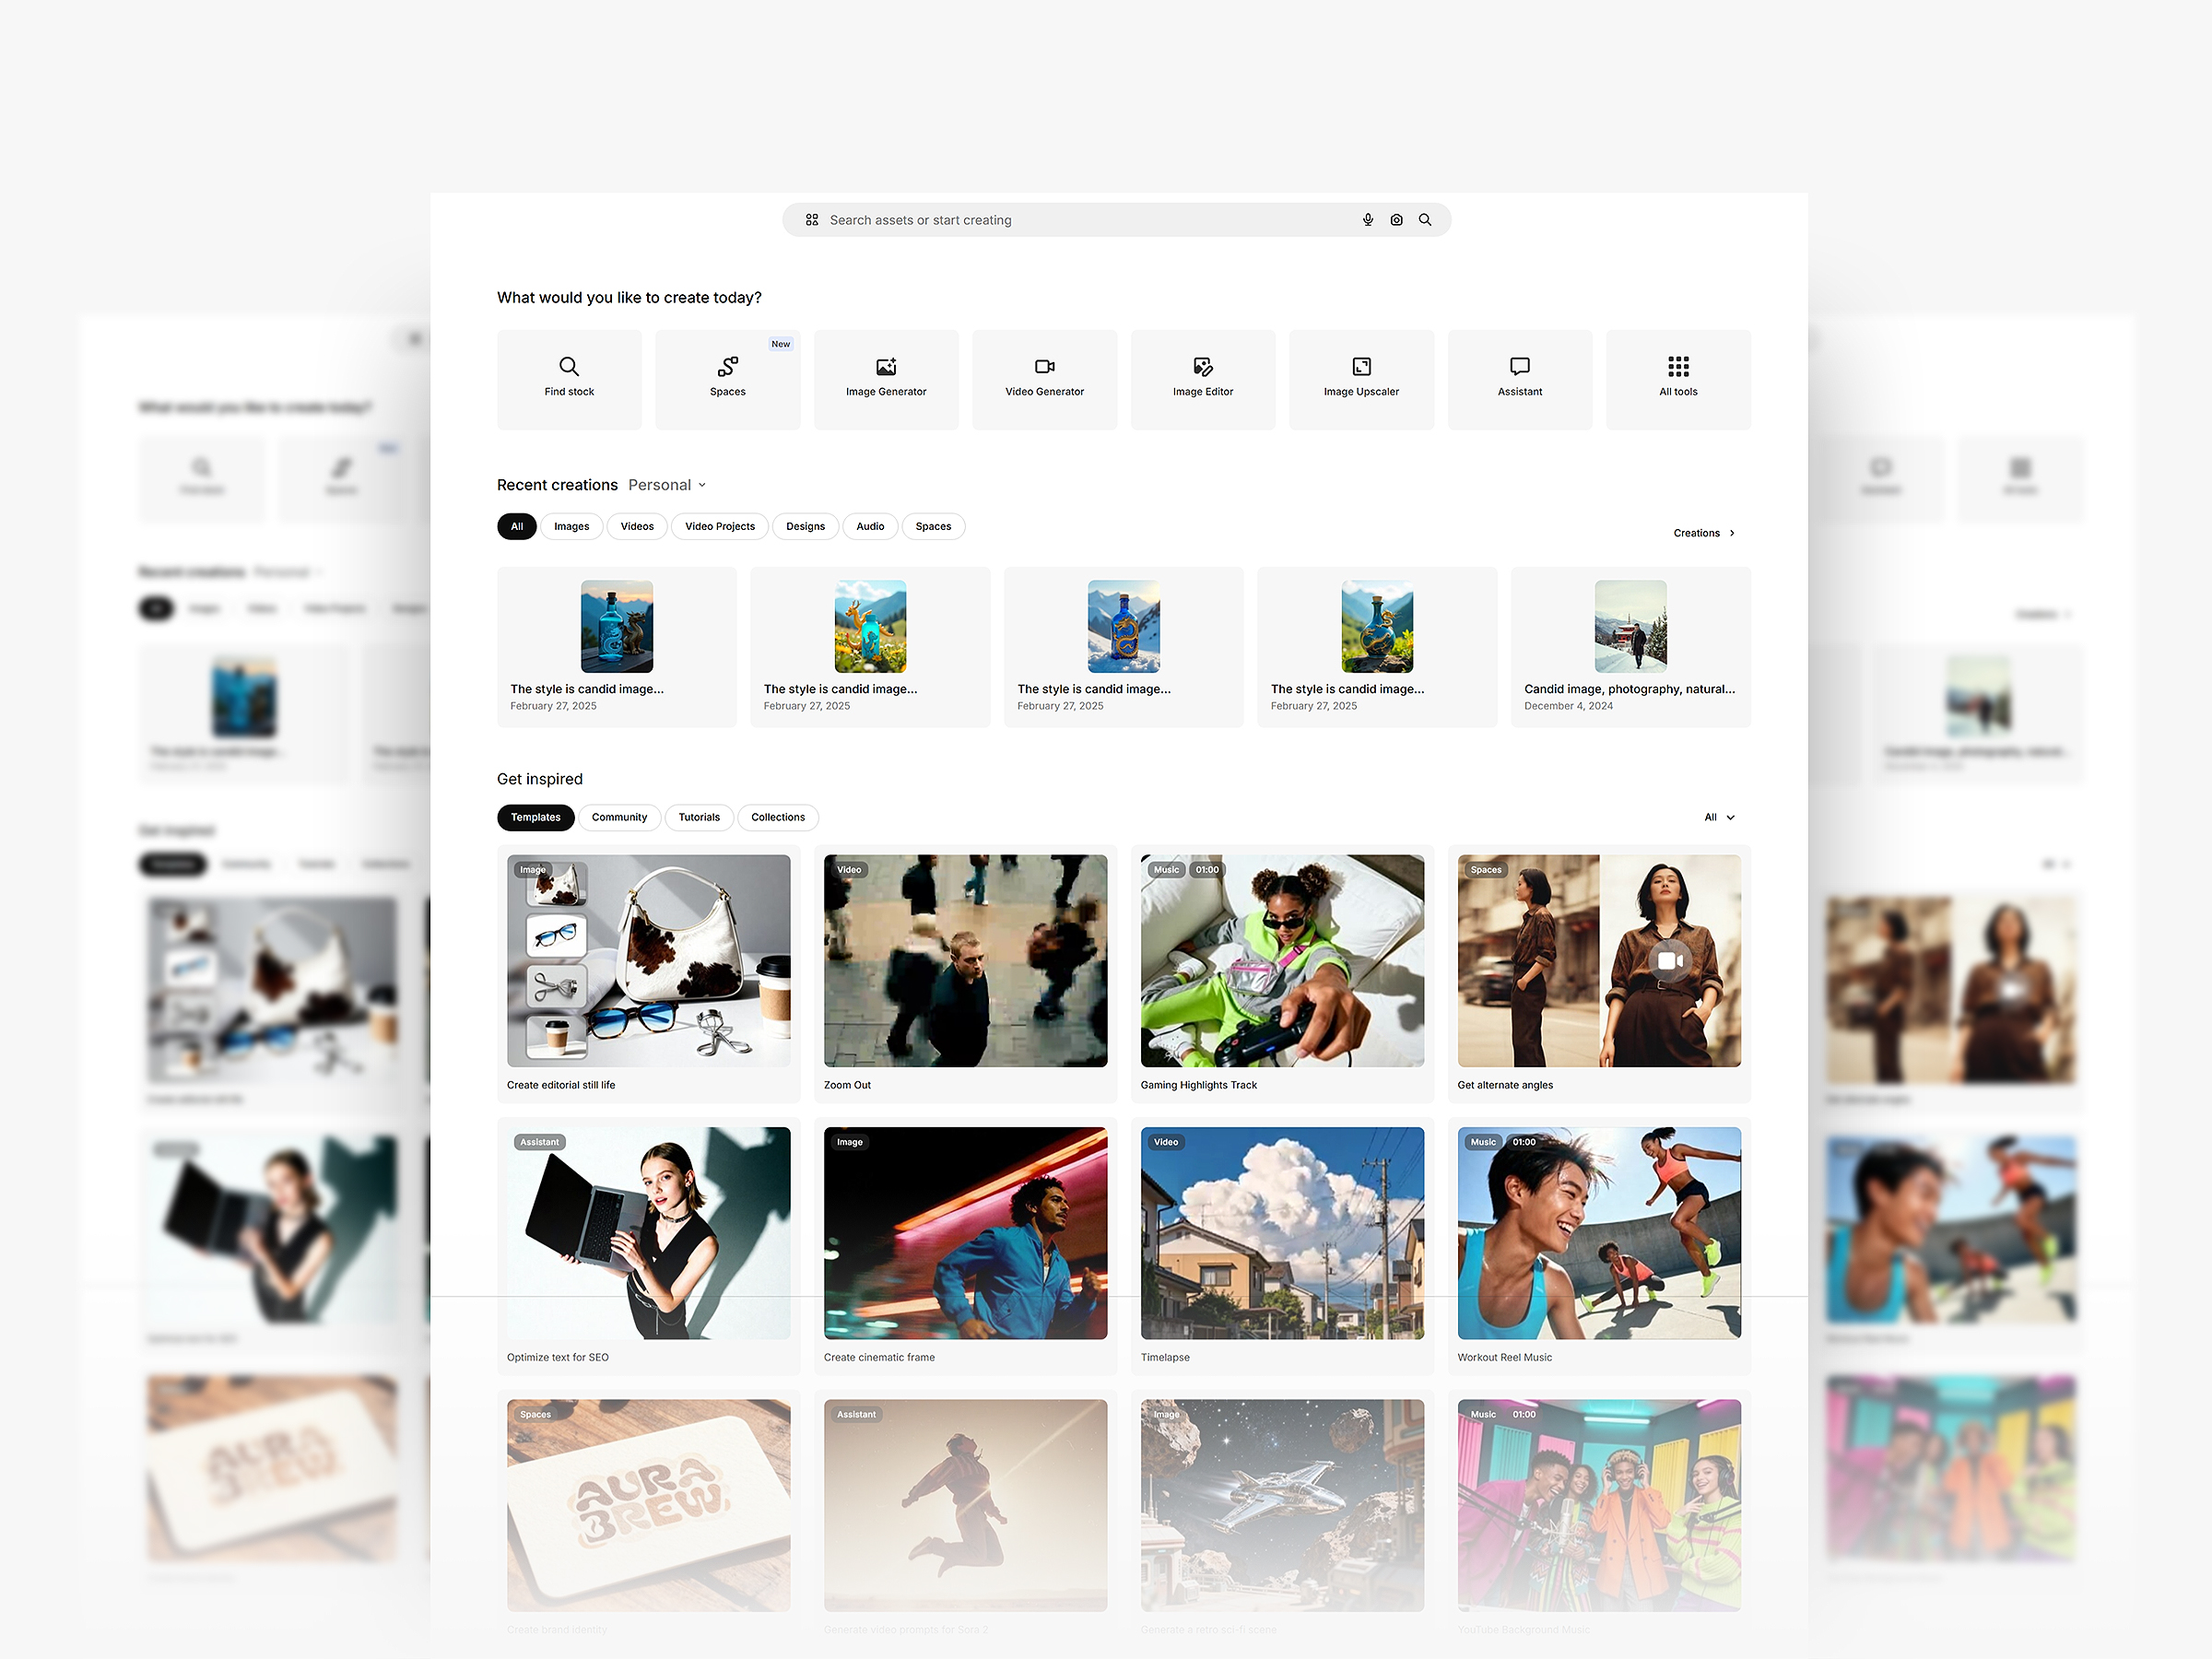
Task: Switch to the Community tab
Action: click(619, 817)
